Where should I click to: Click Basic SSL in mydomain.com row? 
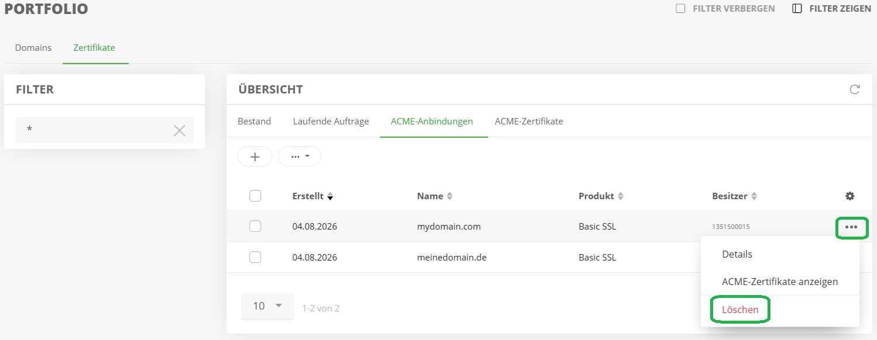coord(597,227)
